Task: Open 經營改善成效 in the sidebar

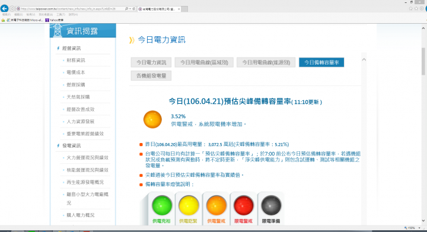Action: pyautogui.click(x=81, y=109)
